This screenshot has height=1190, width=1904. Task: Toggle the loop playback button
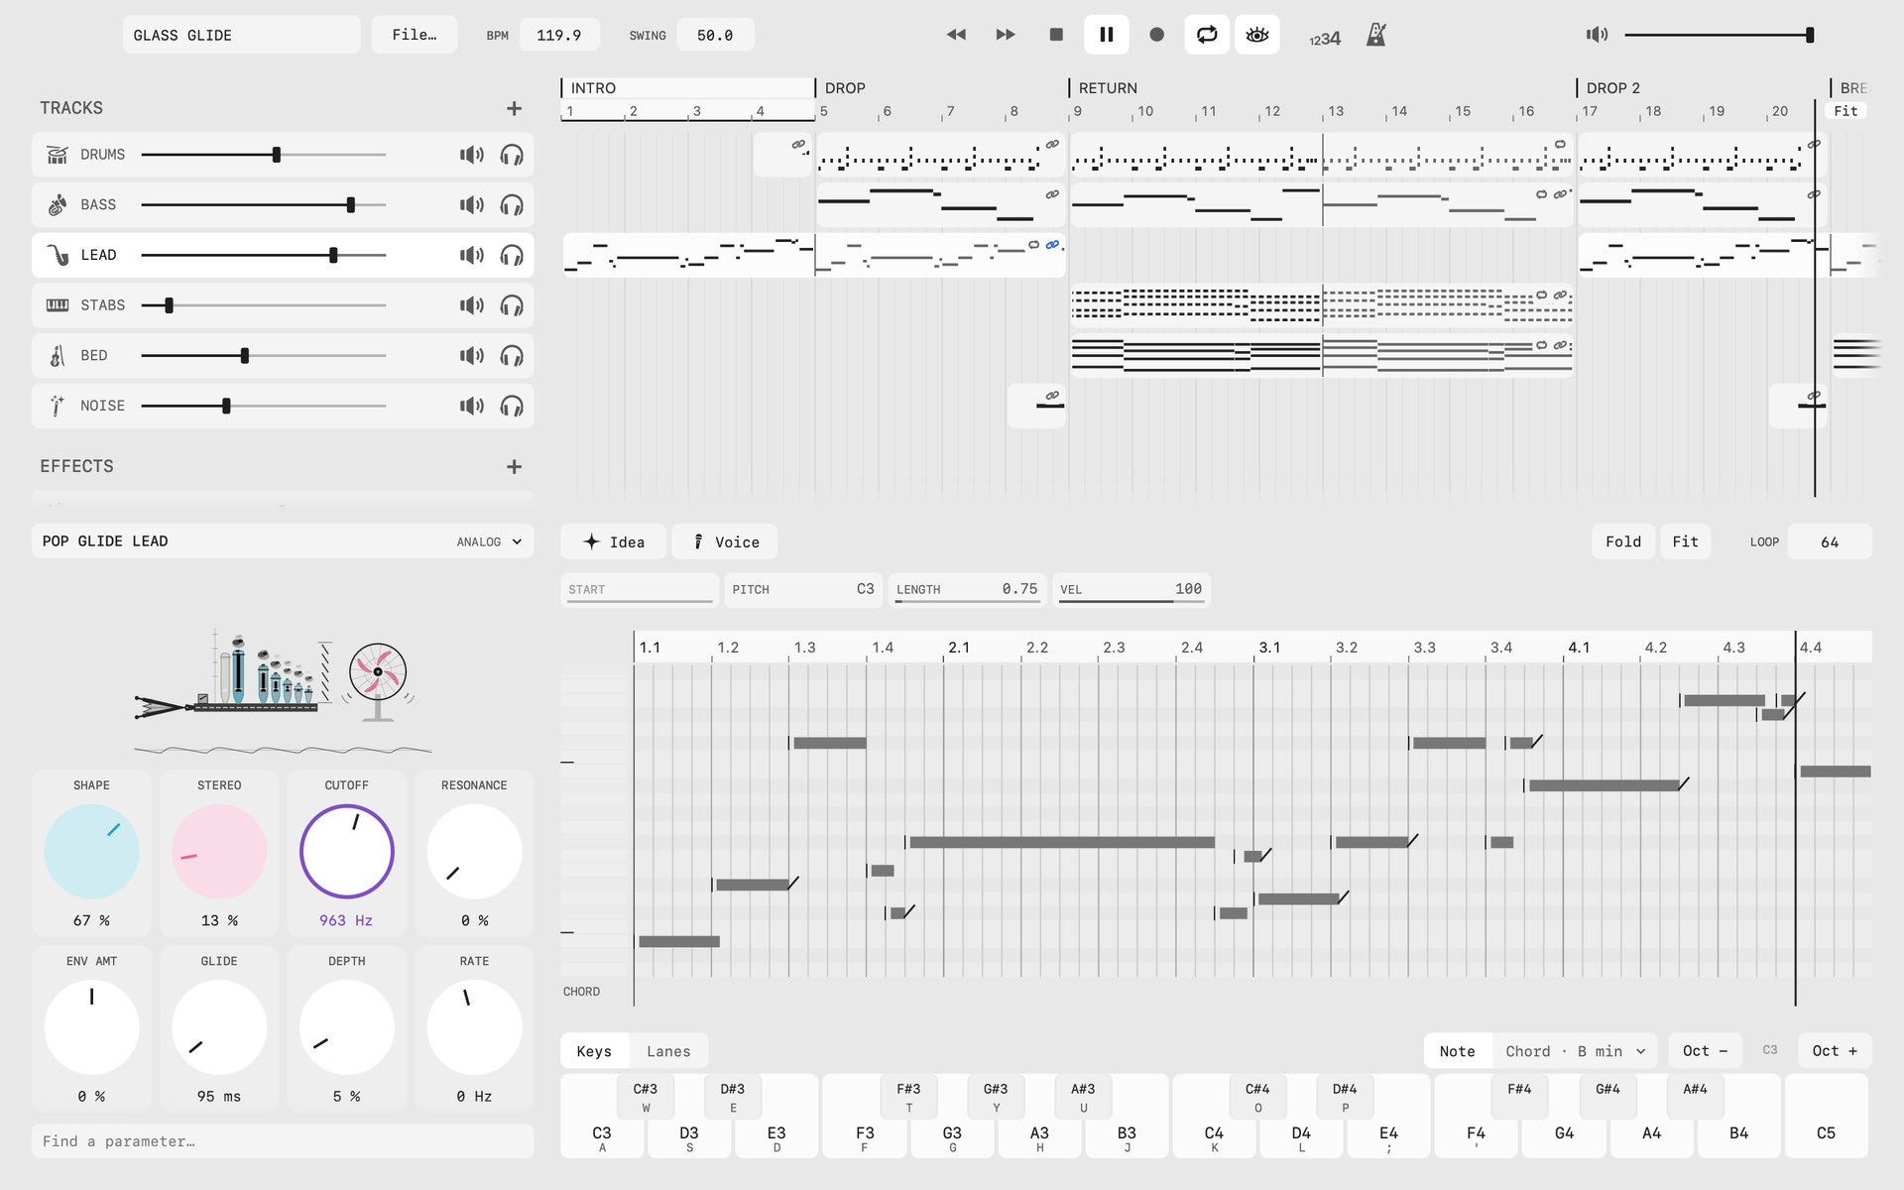[x=1207, y=35]
